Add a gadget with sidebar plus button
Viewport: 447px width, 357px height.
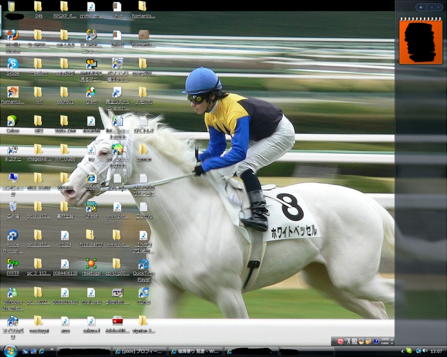click(x=421, y=7)
